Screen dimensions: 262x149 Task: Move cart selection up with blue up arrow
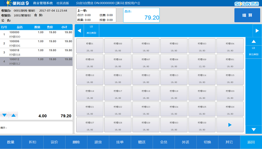[13, 115]
